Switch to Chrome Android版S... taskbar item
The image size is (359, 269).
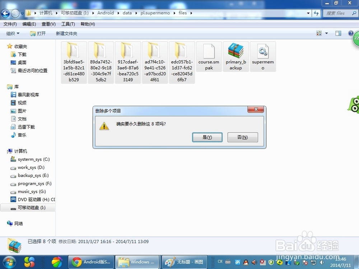click(x=91, y=262)
